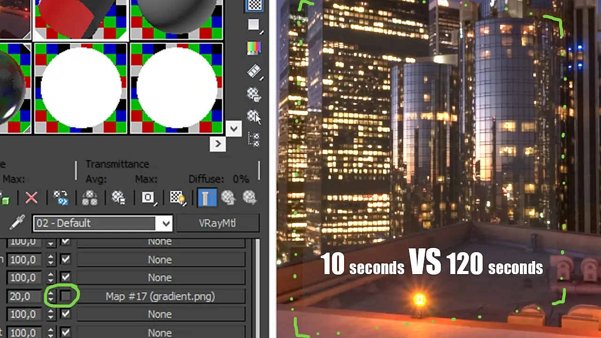Click the spinner arrows next to the 20,0 value
Viewport: 601px width, 338px height.
[x=51, y=296]
